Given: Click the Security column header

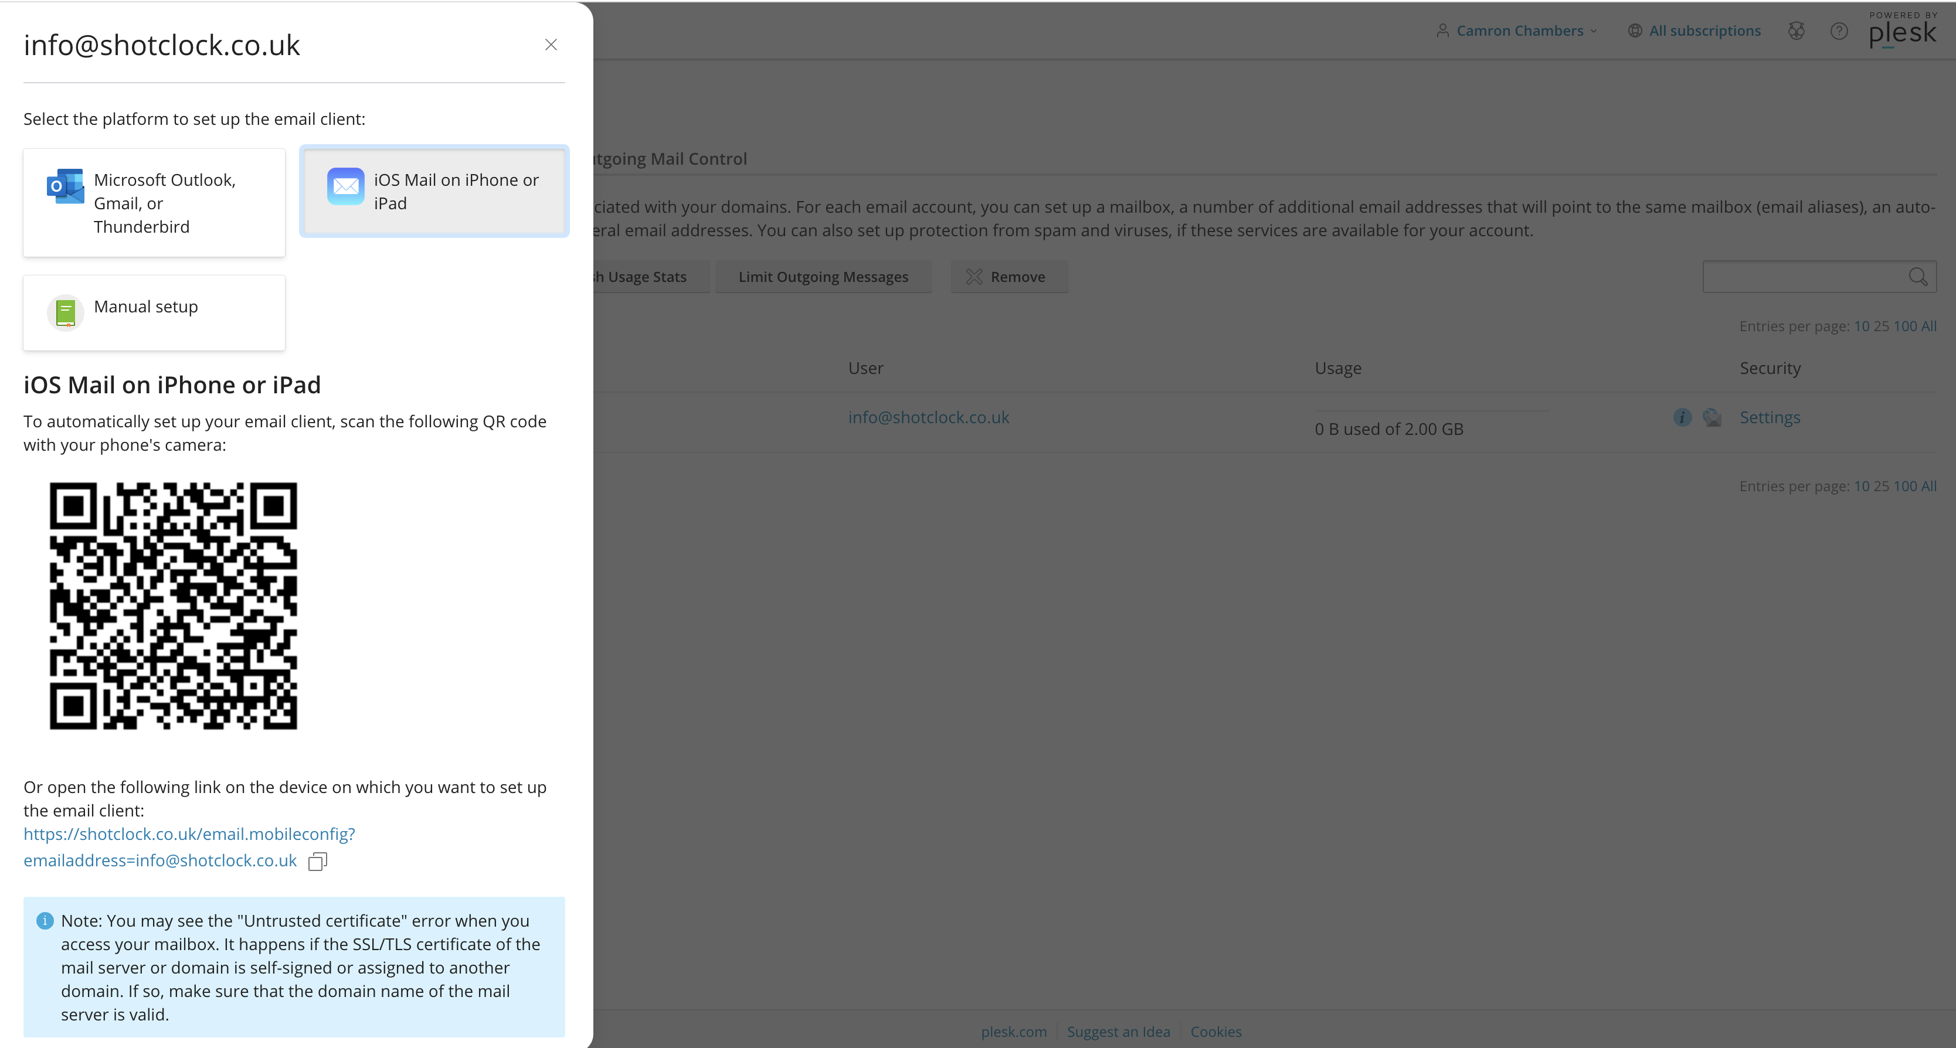Looking at the screenshot, I should (1770, 368).
